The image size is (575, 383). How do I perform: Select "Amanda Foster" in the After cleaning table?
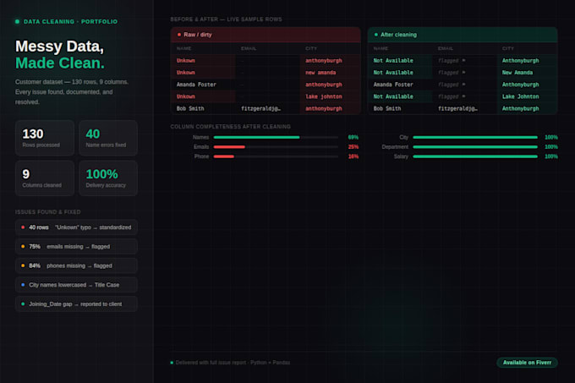[x=393, y=85]
